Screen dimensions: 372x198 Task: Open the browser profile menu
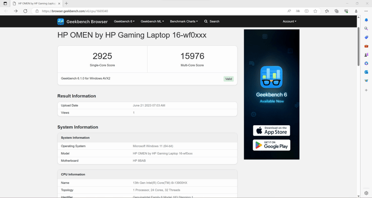356,11
